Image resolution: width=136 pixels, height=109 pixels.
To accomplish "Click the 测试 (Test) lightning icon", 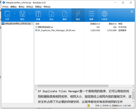I will [x=78, y=14].
